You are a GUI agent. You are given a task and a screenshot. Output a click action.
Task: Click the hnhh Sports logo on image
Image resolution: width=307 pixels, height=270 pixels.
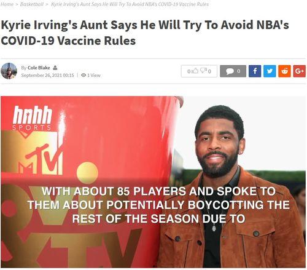pyautogui.click(x=32, y=118)
